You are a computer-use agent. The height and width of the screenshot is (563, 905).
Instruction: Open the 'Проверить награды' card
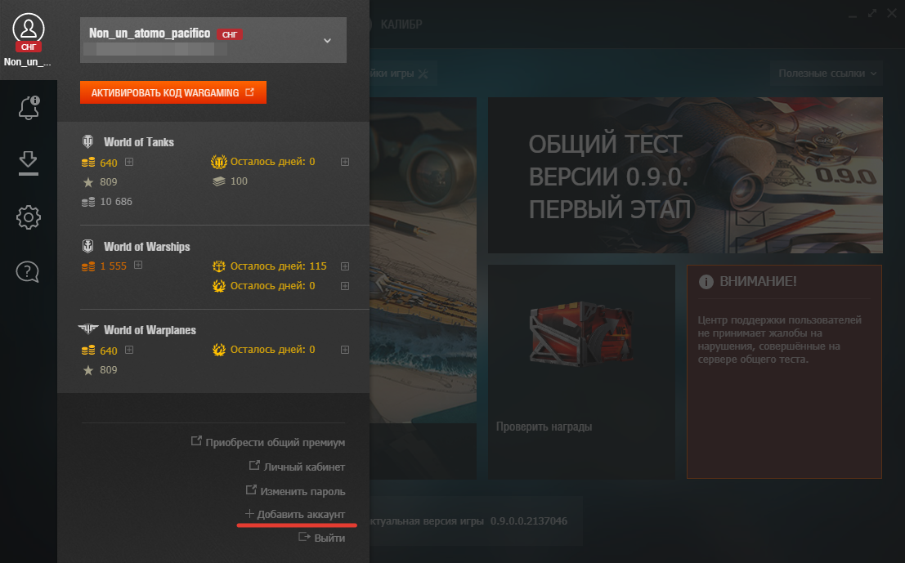(x=582, y=372)
